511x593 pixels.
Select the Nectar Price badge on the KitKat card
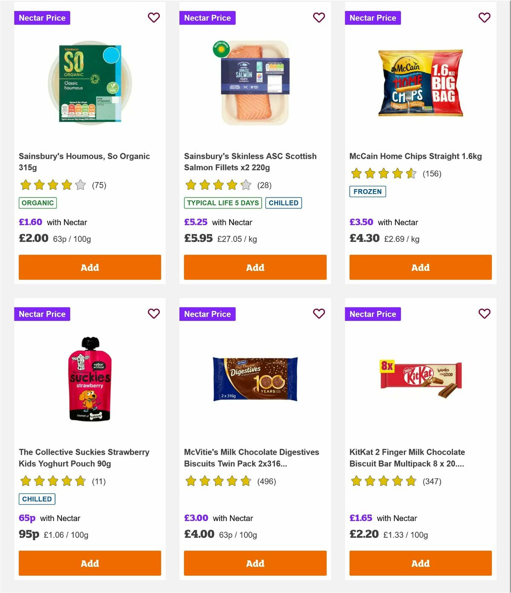click(373, 314)
